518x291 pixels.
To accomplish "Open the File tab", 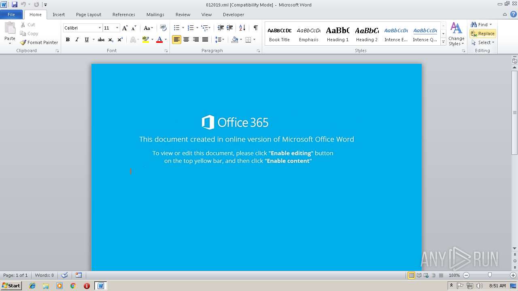I will (11, 15).
